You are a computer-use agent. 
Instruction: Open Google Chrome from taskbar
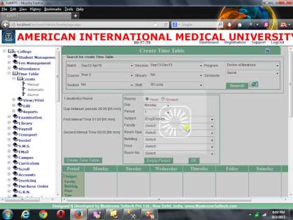coord(43,215)
